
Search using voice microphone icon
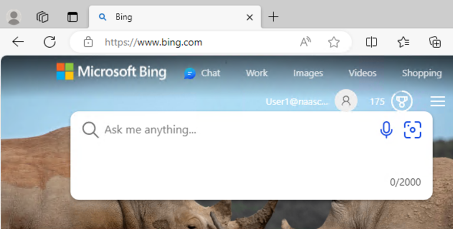click(386, 130)
